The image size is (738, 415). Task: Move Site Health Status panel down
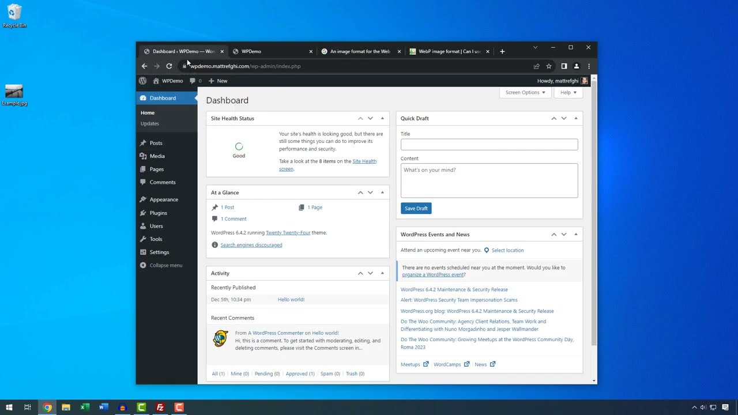pos(370,118)
